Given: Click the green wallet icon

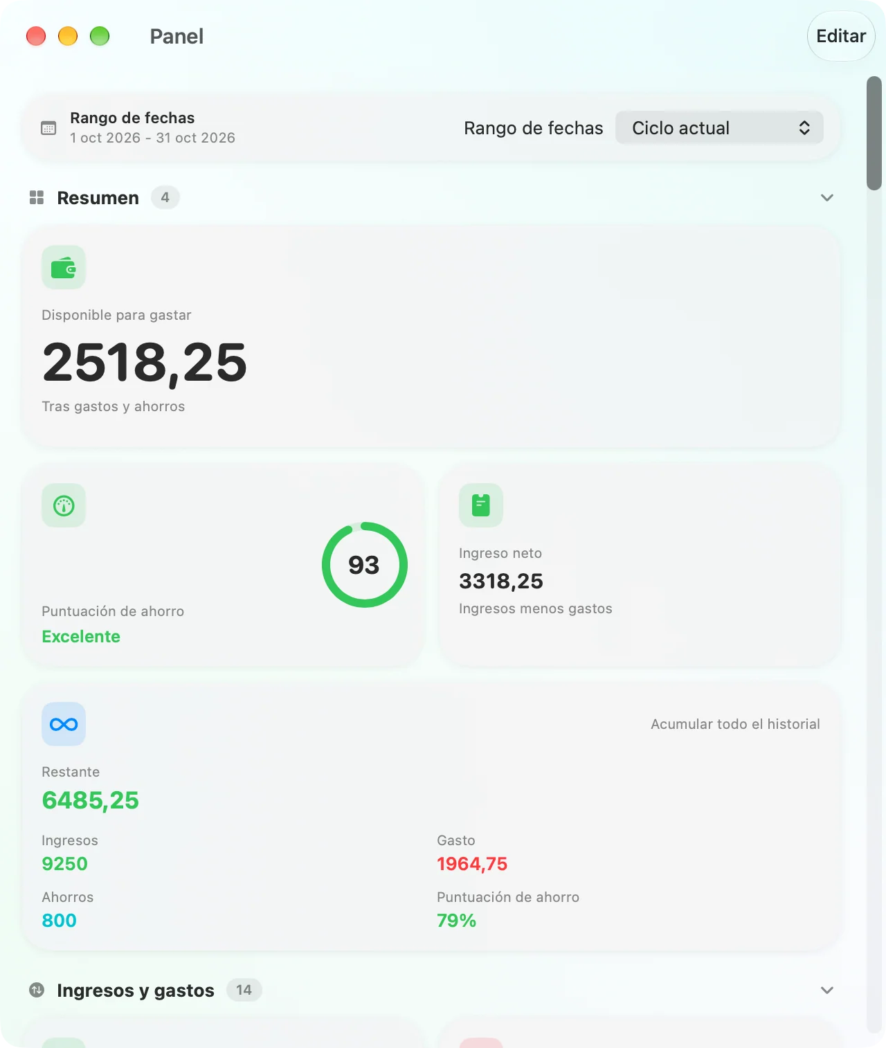Looking at the screenshot, I should click(64, 267).
